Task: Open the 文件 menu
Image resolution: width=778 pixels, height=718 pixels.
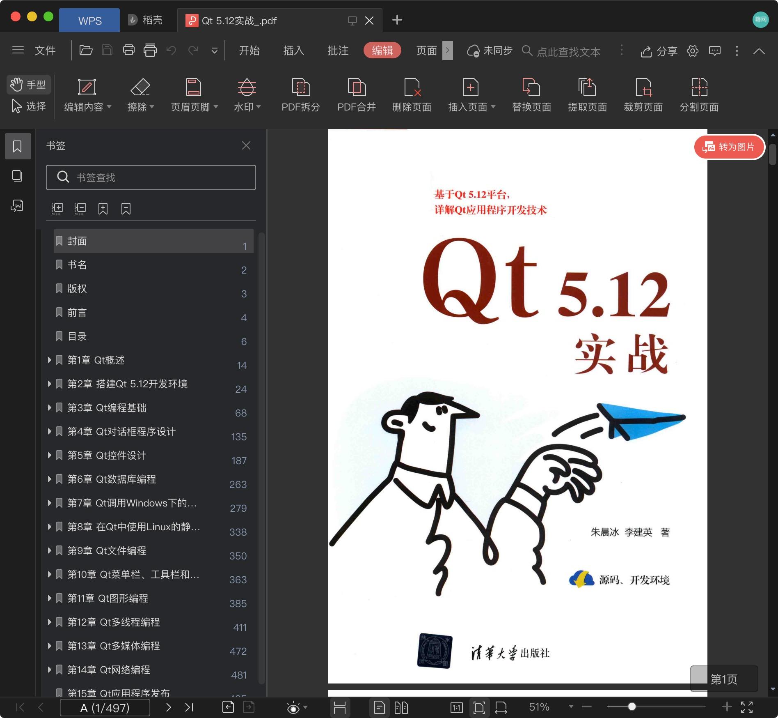Action: (45, 51)
